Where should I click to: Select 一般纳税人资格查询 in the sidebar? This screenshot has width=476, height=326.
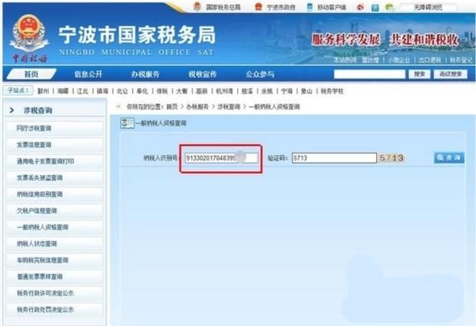pos(55,227)
